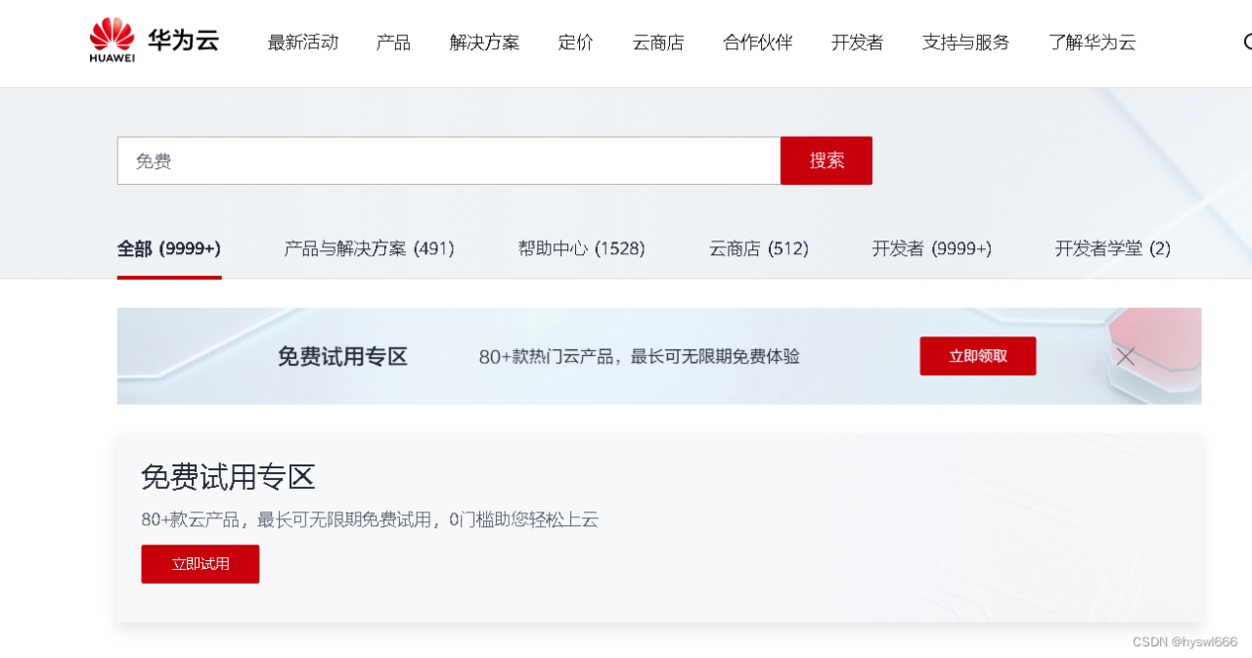Switch to the 全部 (9999+) results tab
1252x658 pixels.
[168, 249]
